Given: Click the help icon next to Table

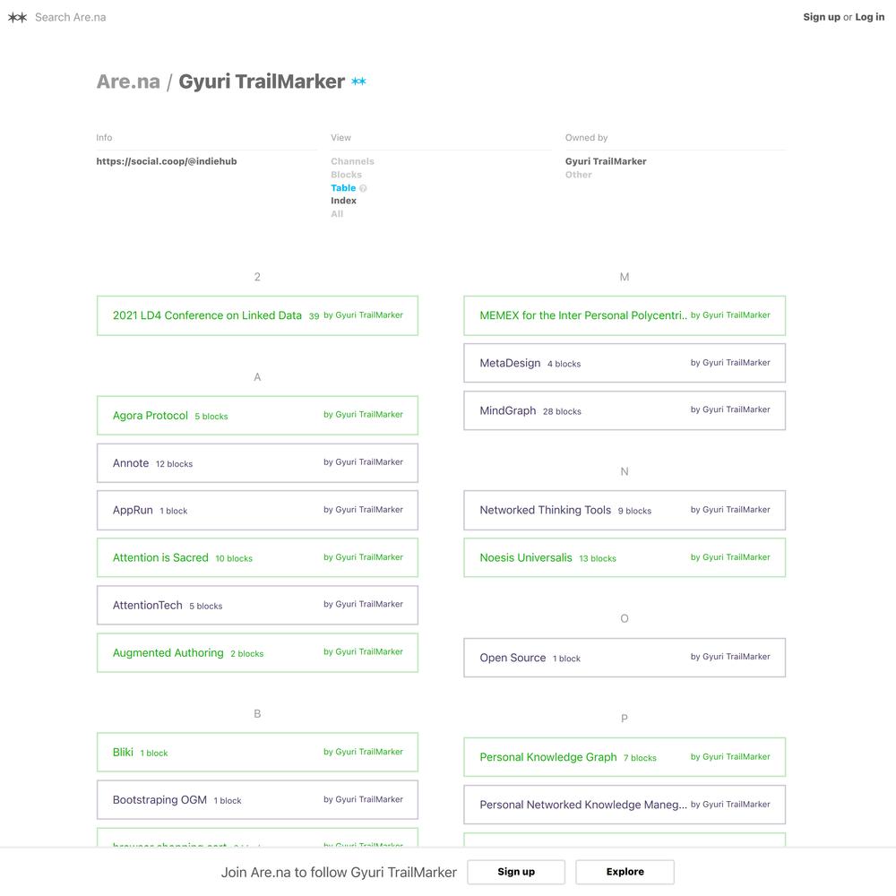Looking at the screenshot, I should pos(363,188).
